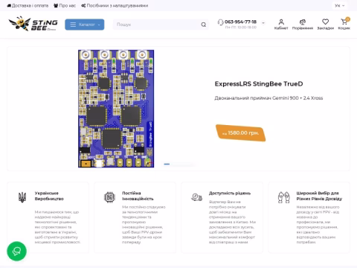The image size is (357, 268).
Task: Click the chip icon beside Постійна Інноваційність
Action: coord(109,197)
